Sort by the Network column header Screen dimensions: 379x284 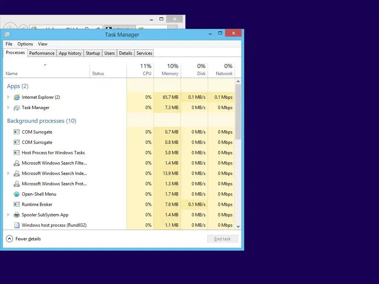point(221,70)
